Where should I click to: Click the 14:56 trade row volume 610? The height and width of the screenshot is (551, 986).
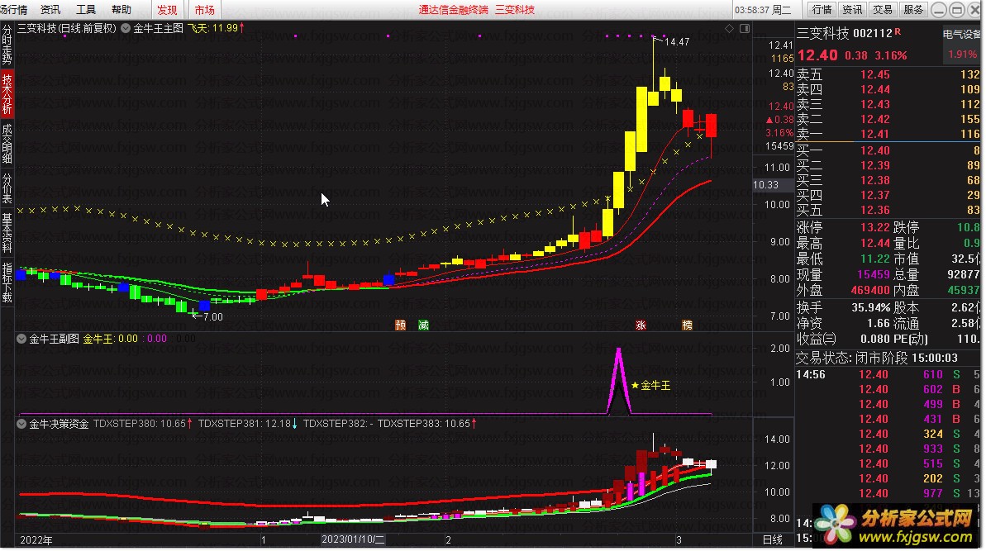pyautogui.click(x=932, y=374)
